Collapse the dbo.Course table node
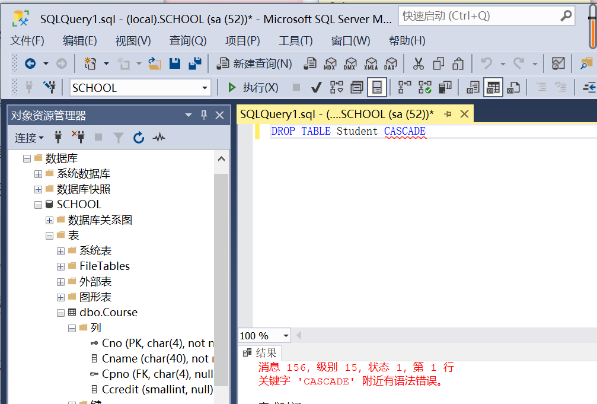The height and width of the screenshot is (404, 597). [60, 313]
